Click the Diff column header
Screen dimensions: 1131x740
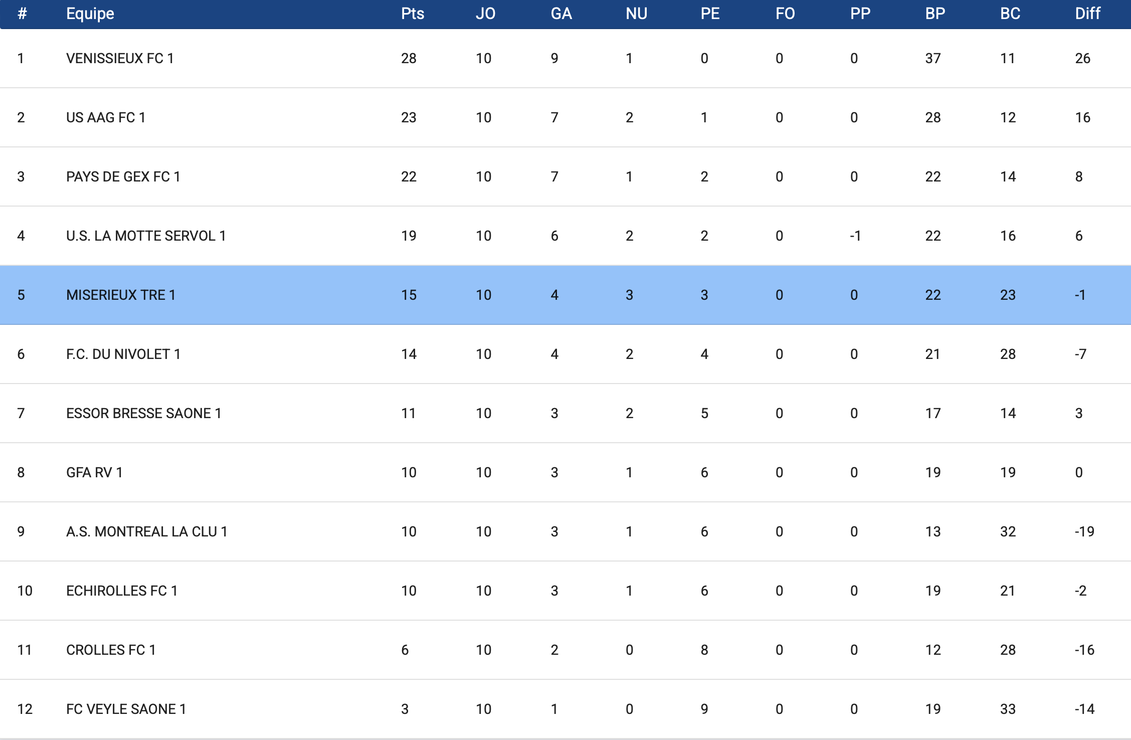point(1087,14)
